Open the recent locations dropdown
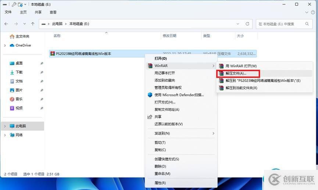This screenshot has height=190, width=318. click(25, 24)
